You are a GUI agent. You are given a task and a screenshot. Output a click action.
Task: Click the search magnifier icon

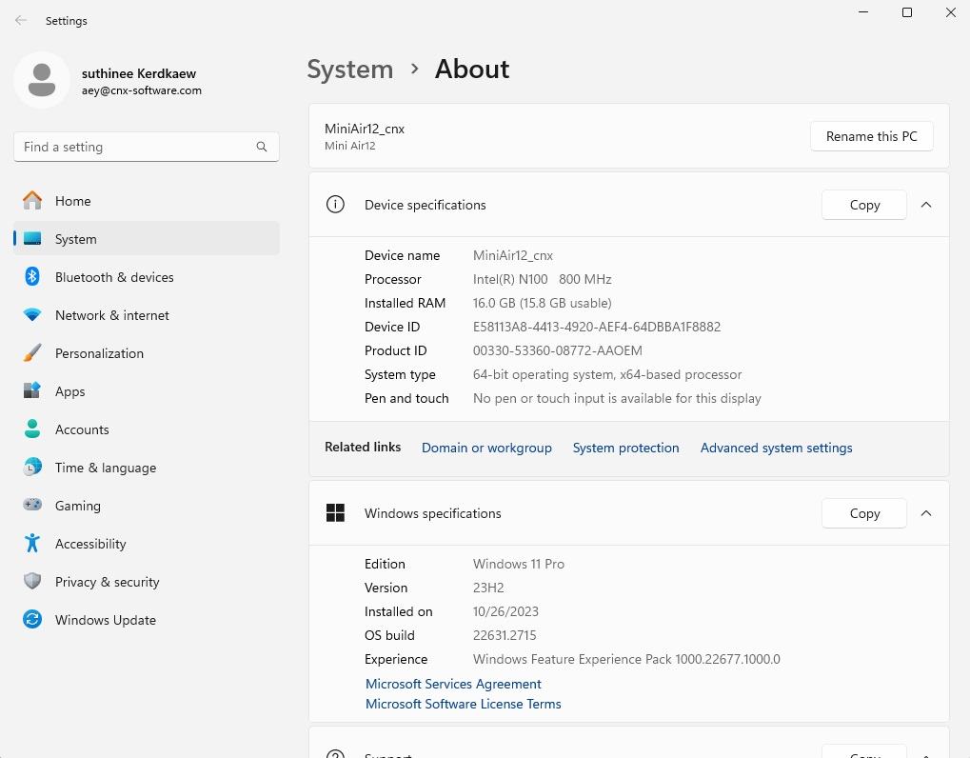[262, 147]
